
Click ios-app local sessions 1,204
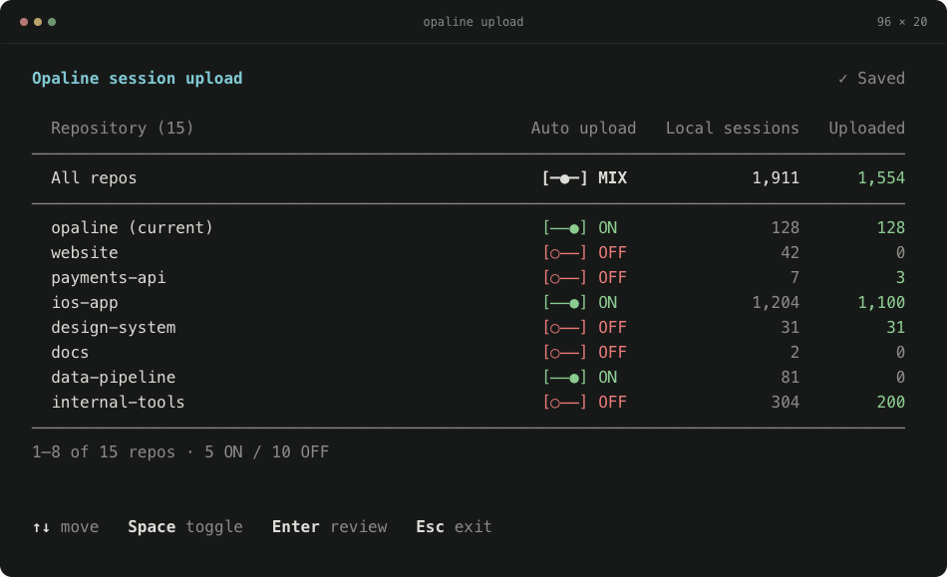point(776,302)
